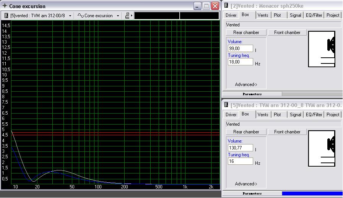
Task: Switch to Driver tab in TVM arn window
Action: coord(231,114)
